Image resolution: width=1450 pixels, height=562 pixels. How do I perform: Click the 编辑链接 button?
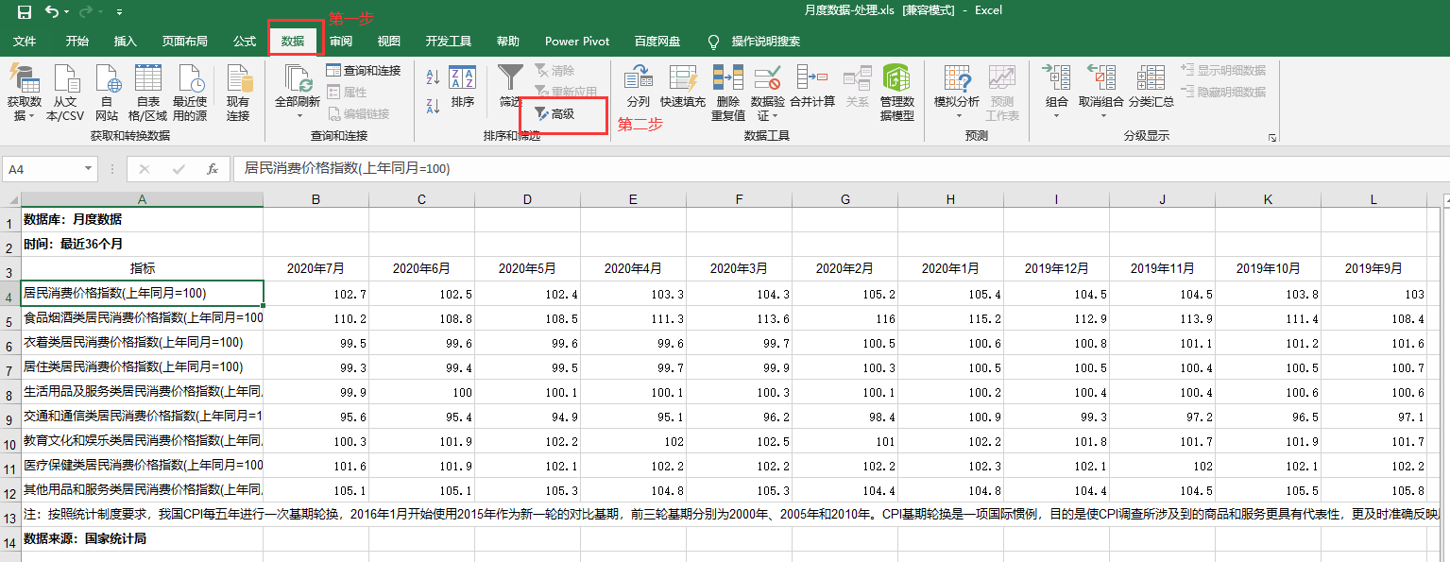tap(358, 113)
